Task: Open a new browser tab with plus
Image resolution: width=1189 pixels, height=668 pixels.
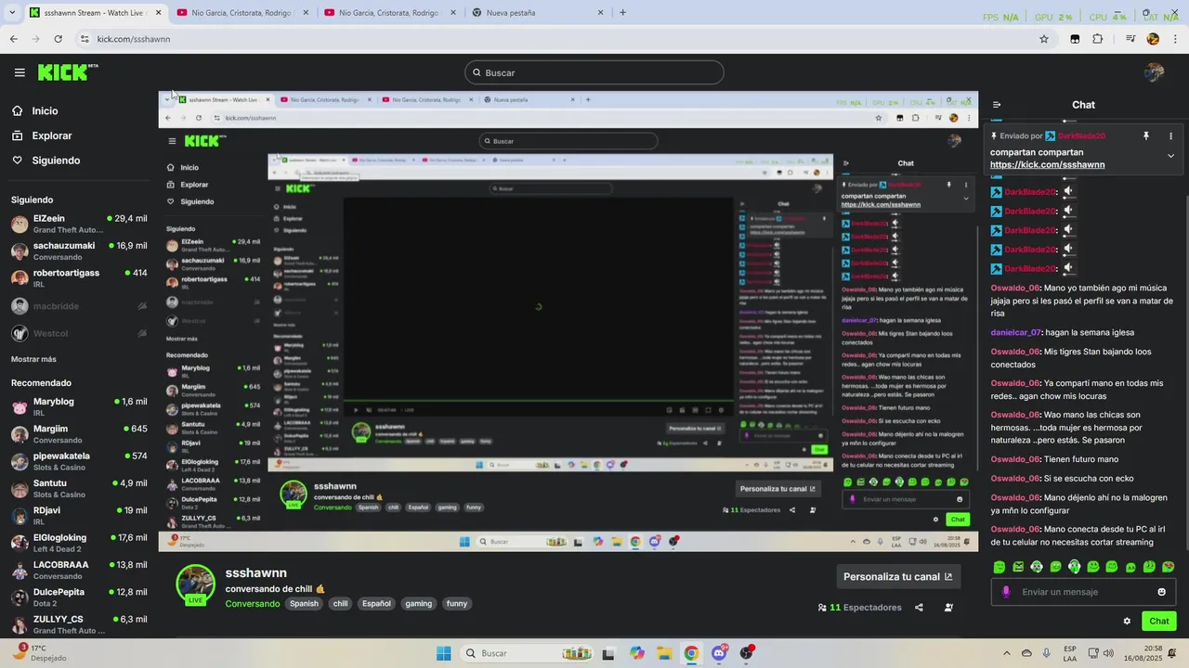Action: pos(622,13)
